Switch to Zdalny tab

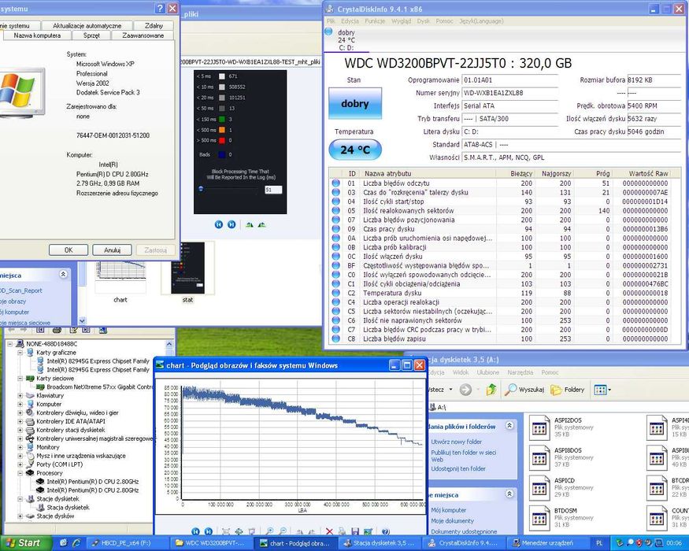coord(154,25)
